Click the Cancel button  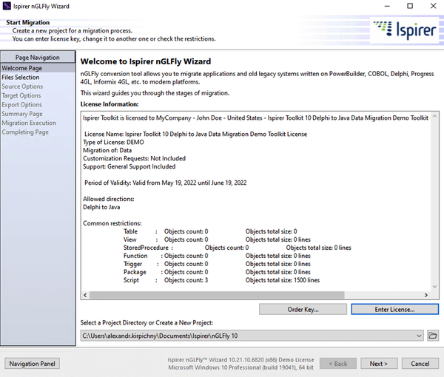point(420,364)
